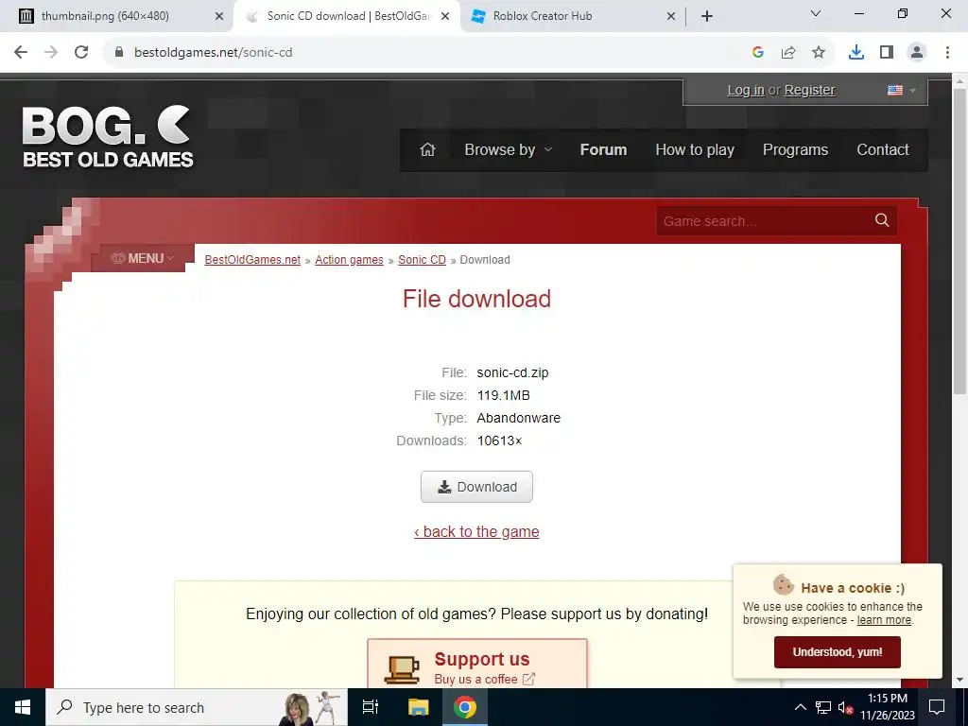Open Task View on the taskbar
The width and height of the screenshot is (968, 726).
(x=371, y=707)
